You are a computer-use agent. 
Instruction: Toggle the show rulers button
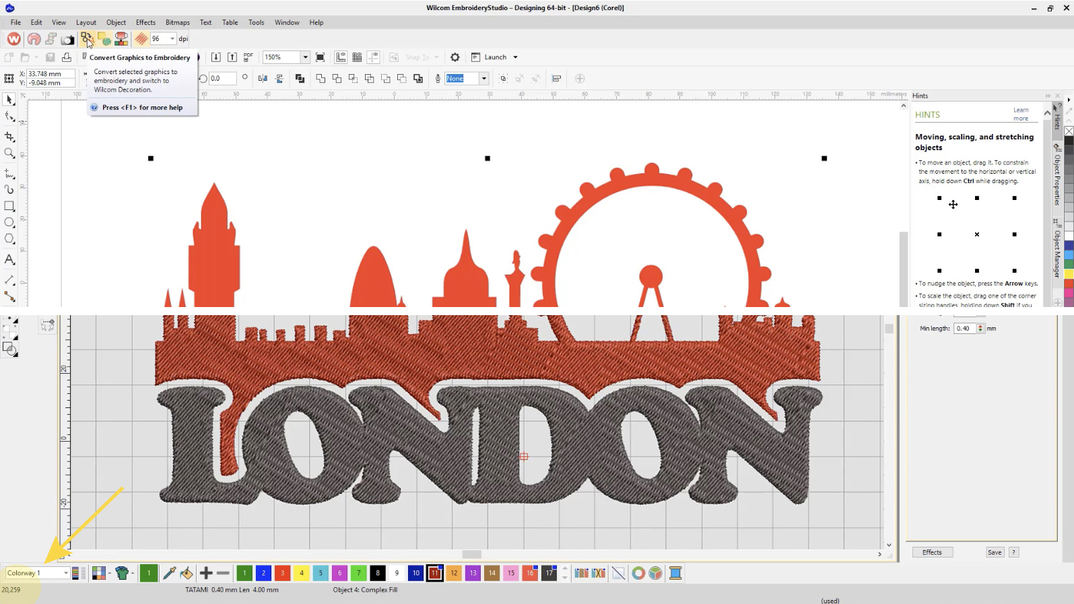pos(341,57)
